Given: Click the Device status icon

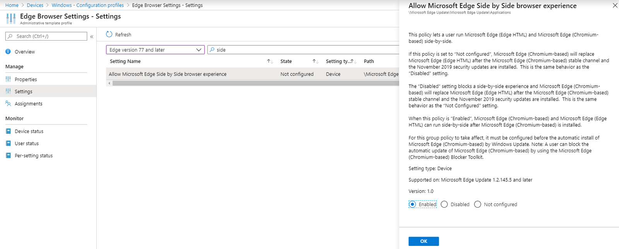Looking at the screenshot, I should click(x=8, y=131).
